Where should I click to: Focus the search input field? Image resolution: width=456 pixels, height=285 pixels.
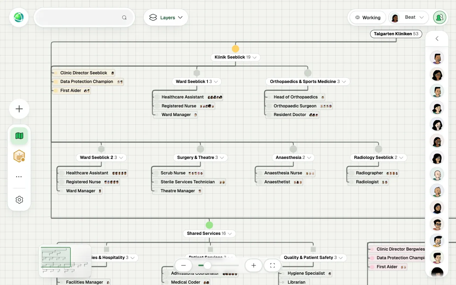(84, 17)
